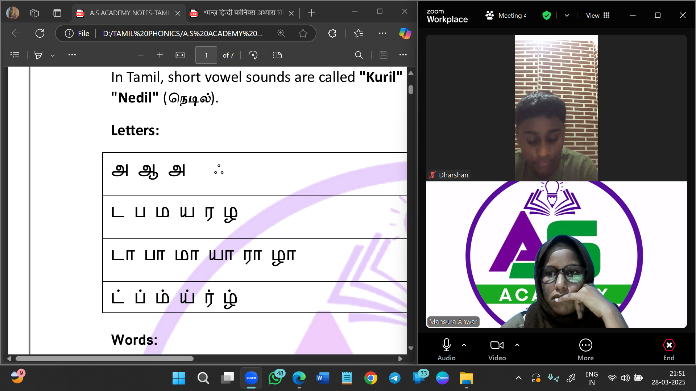Image resolution: width=696 pixels, height=391 pixels.
Task: Open the page view settings icon
Action: (277, 55)
